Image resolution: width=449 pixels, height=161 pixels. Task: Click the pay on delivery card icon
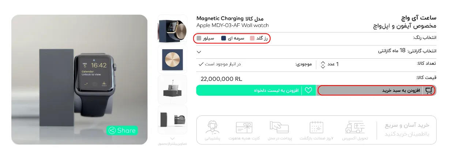(x=279, y=127)
